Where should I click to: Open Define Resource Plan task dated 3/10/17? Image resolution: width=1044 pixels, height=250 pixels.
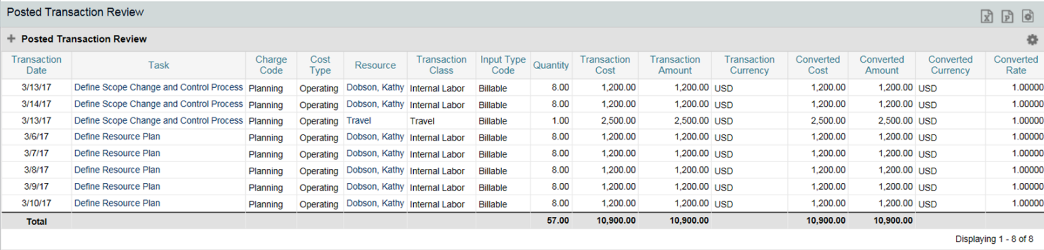[x=117, y=203]
